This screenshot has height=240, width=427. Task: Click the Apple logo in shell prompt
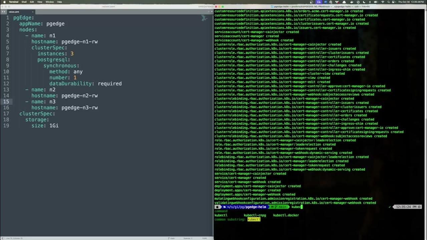(x=218, y=207)
